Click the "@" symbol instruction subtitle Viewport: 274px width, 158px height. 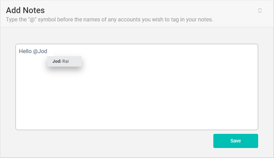[x=109, y=19]
